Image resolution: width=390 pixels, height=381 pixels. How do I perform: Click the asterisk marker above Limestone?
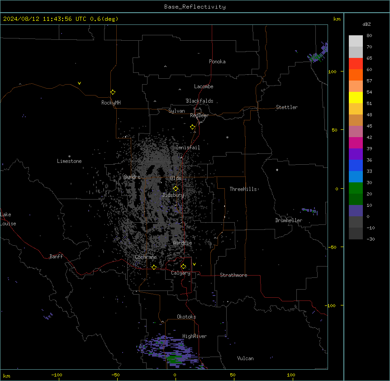(x=69, y=156)
